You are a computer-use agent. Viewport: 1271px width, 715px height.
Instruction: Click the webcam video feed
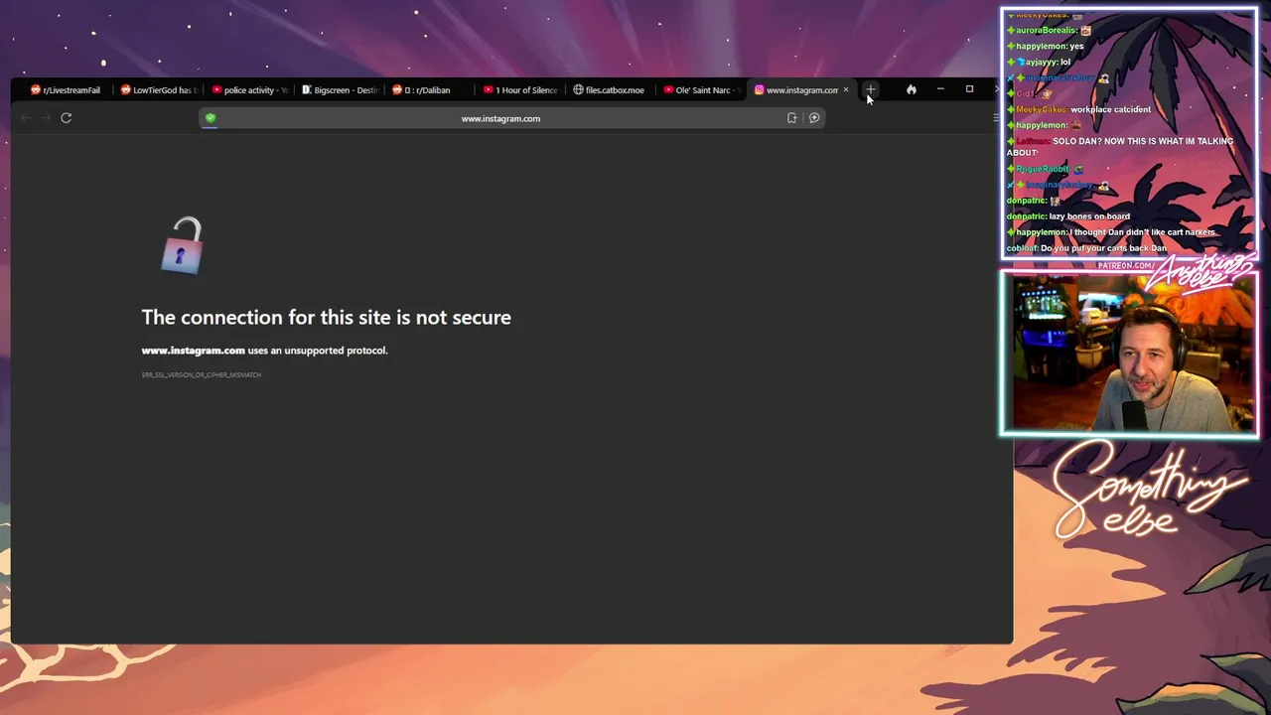(x=1129, y=353)
